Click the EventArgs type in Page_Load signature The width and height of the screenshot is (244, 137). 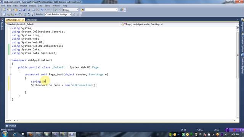click(x=96, y=75)
